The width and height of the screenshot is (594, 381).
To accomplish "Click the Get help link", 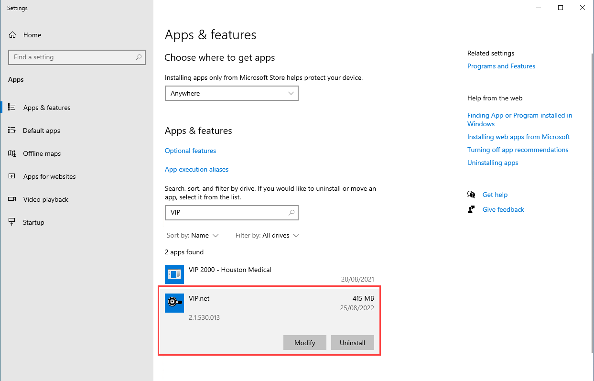I will [x=495, y=195].
